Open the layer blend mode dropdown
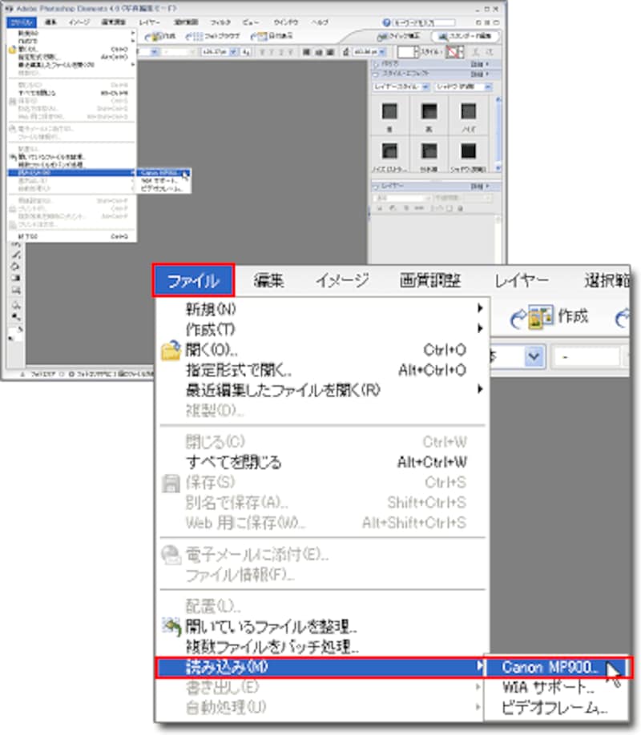 click(x=402, y=198)
